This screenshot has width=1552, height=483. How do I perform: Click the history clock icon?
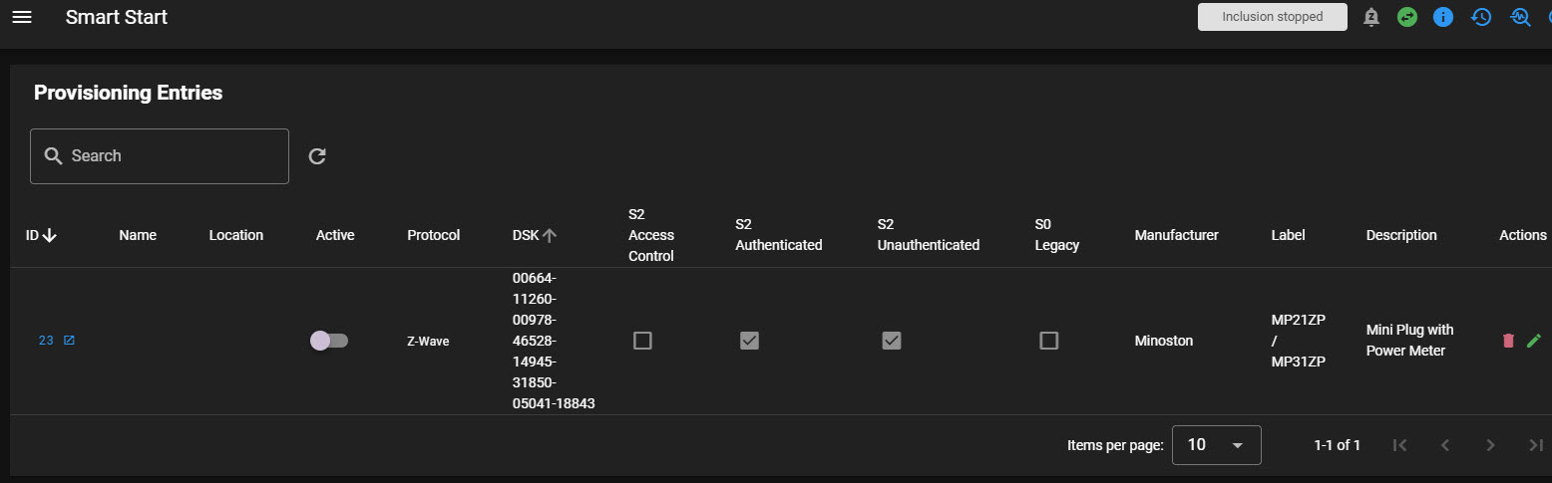pos(1481,17)
